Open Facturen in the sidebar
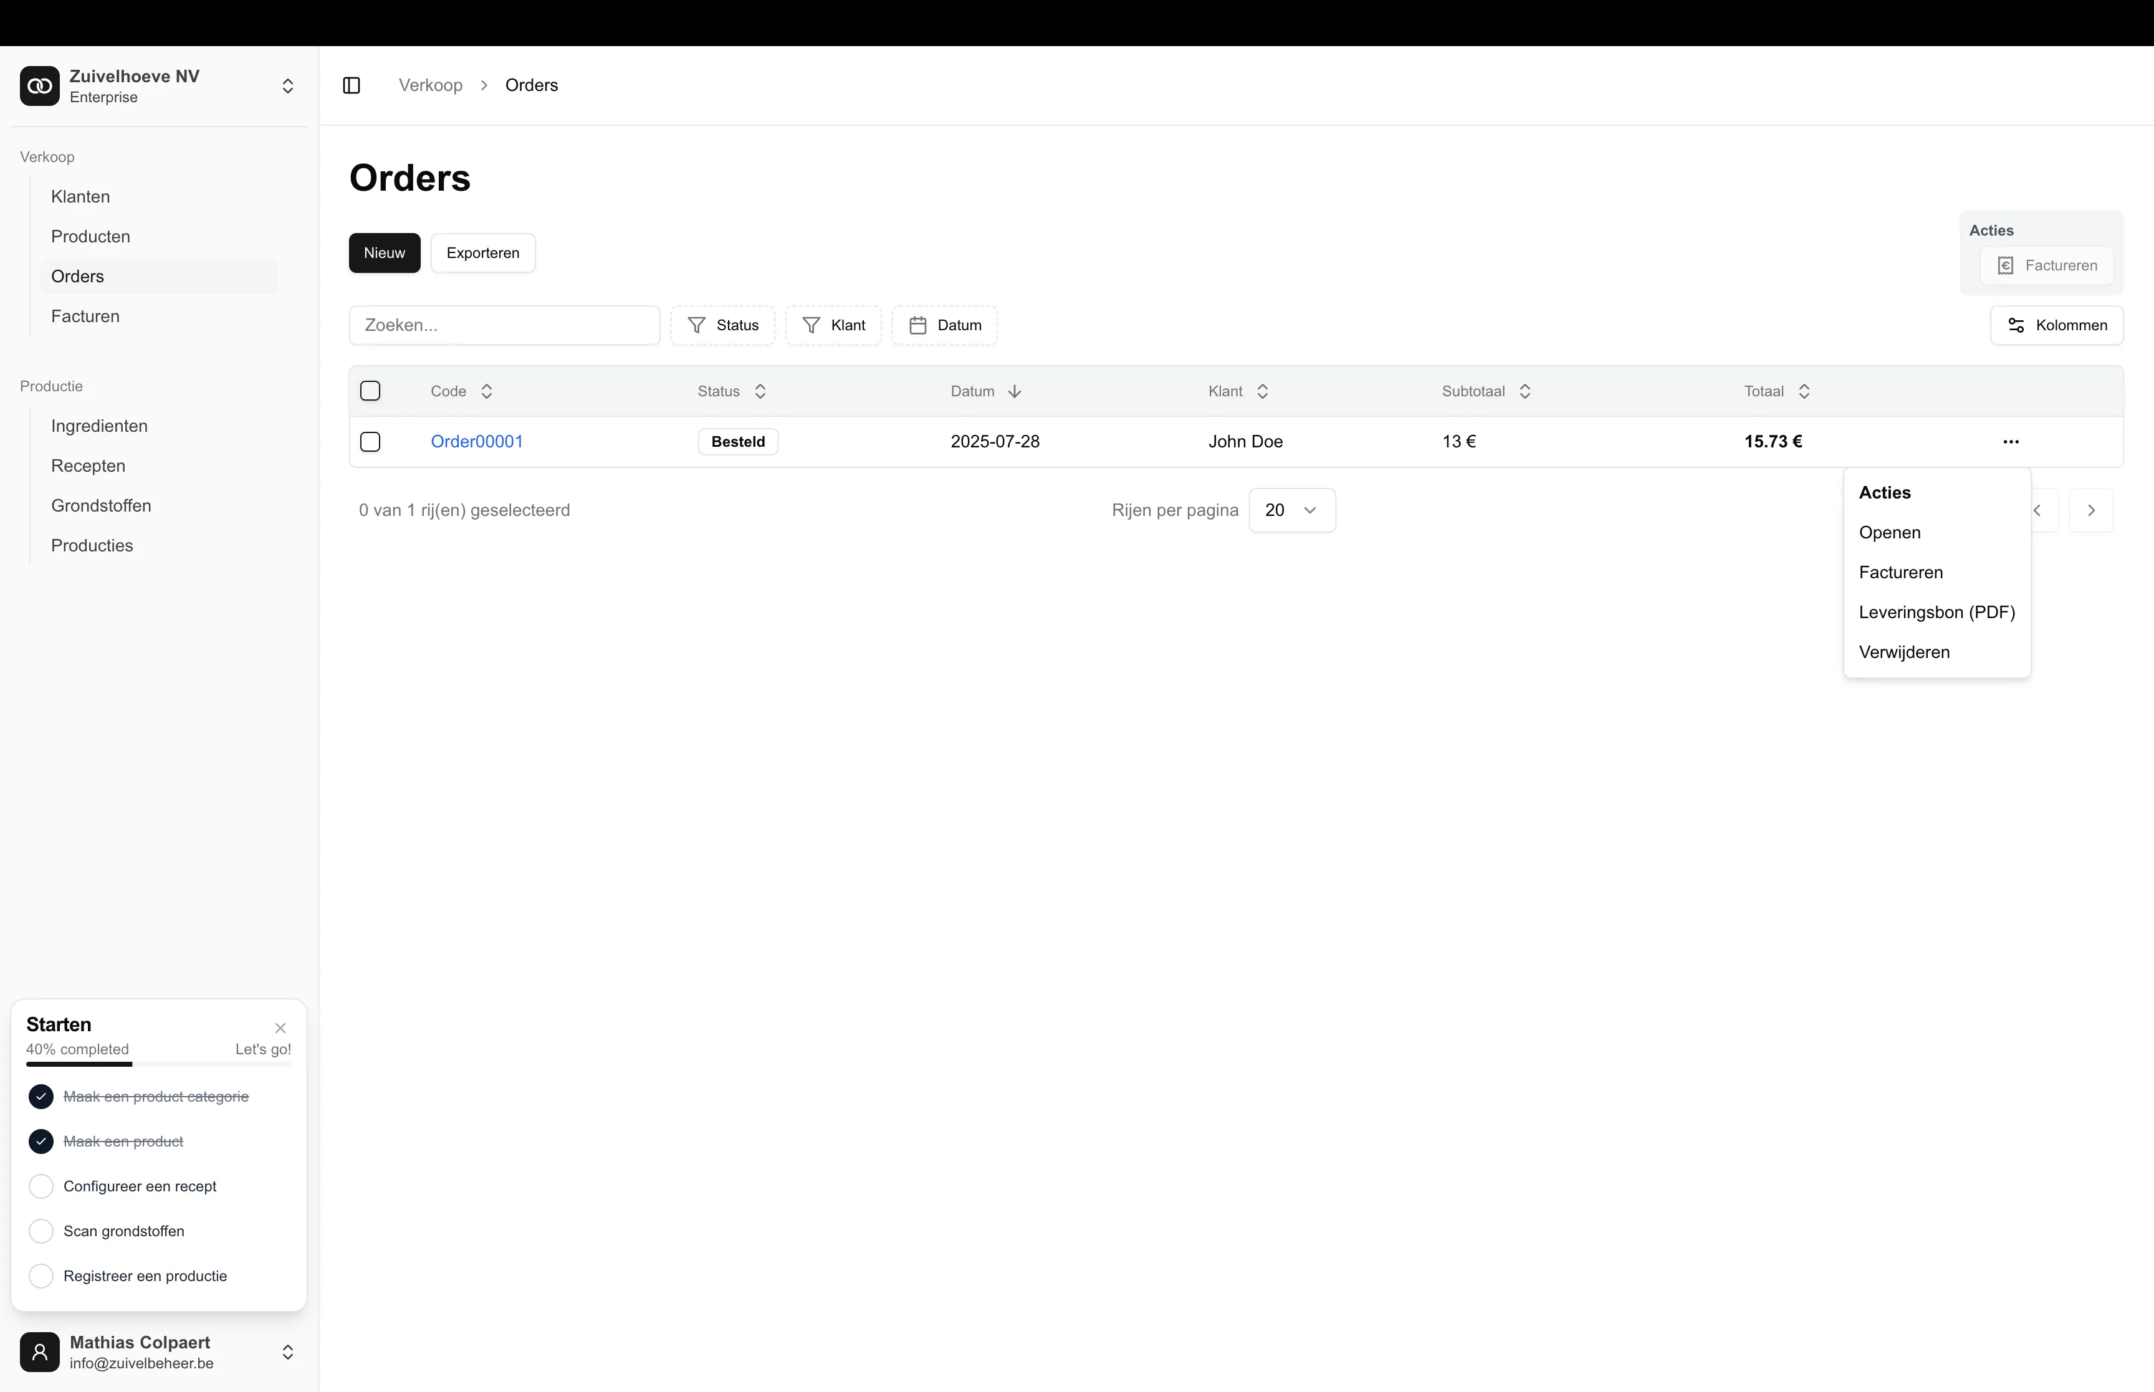This screenshot has width=2154, height=1392. (159, 317)
